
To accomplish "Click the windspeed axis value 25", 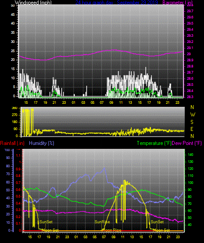I will (x=13, y=51).
